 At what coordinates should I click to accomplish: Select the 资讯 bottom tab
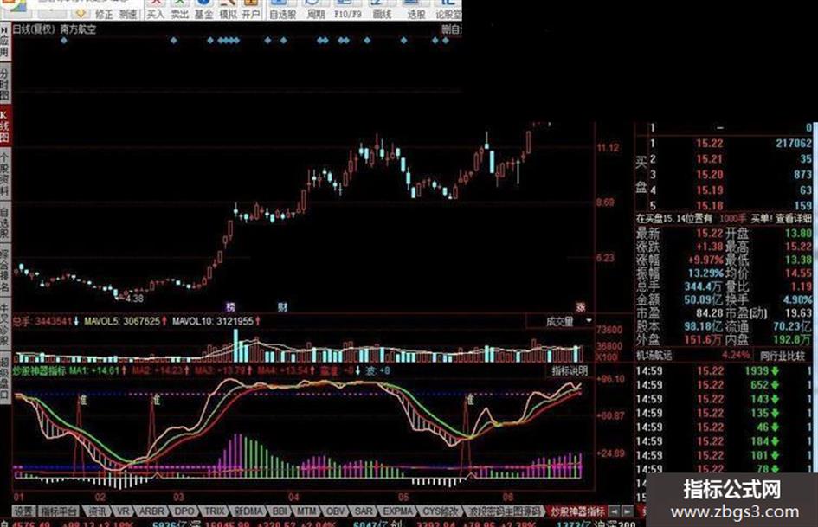tap(97, 511)
